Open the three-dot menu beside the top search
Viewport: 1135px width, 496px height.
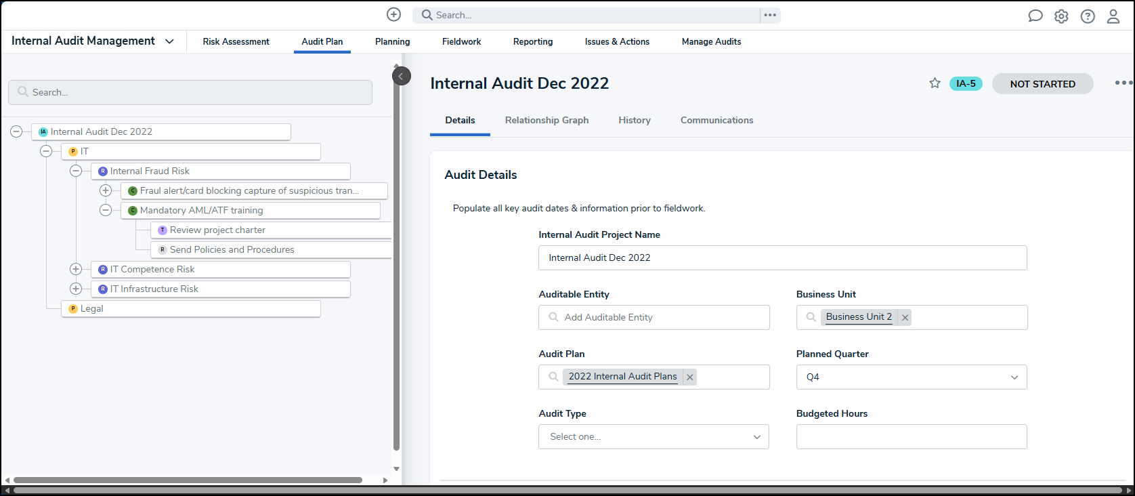[770, 15]
